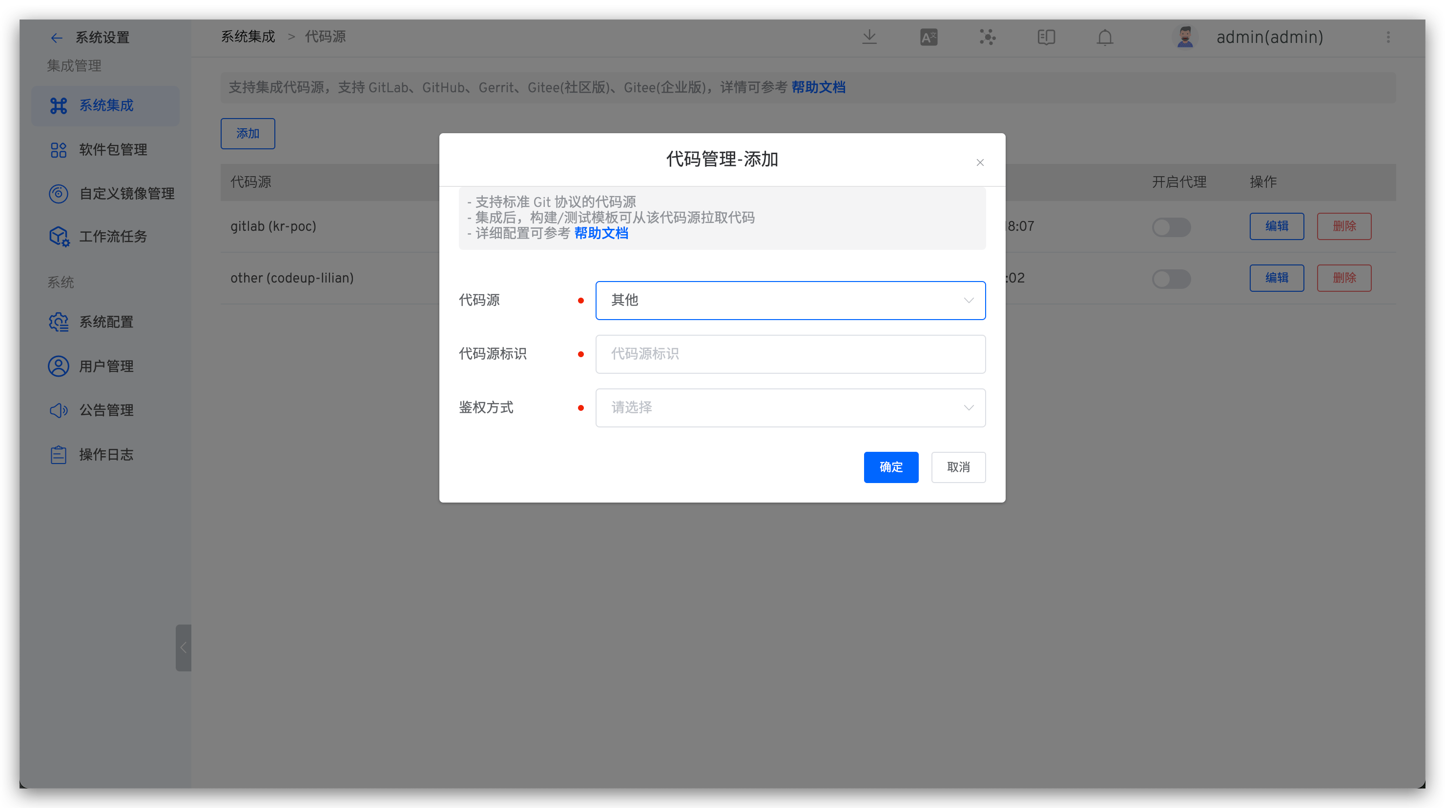Open 用户管理 sidebar item
This screenshot has width=1445, height=808.
[105, 366]
